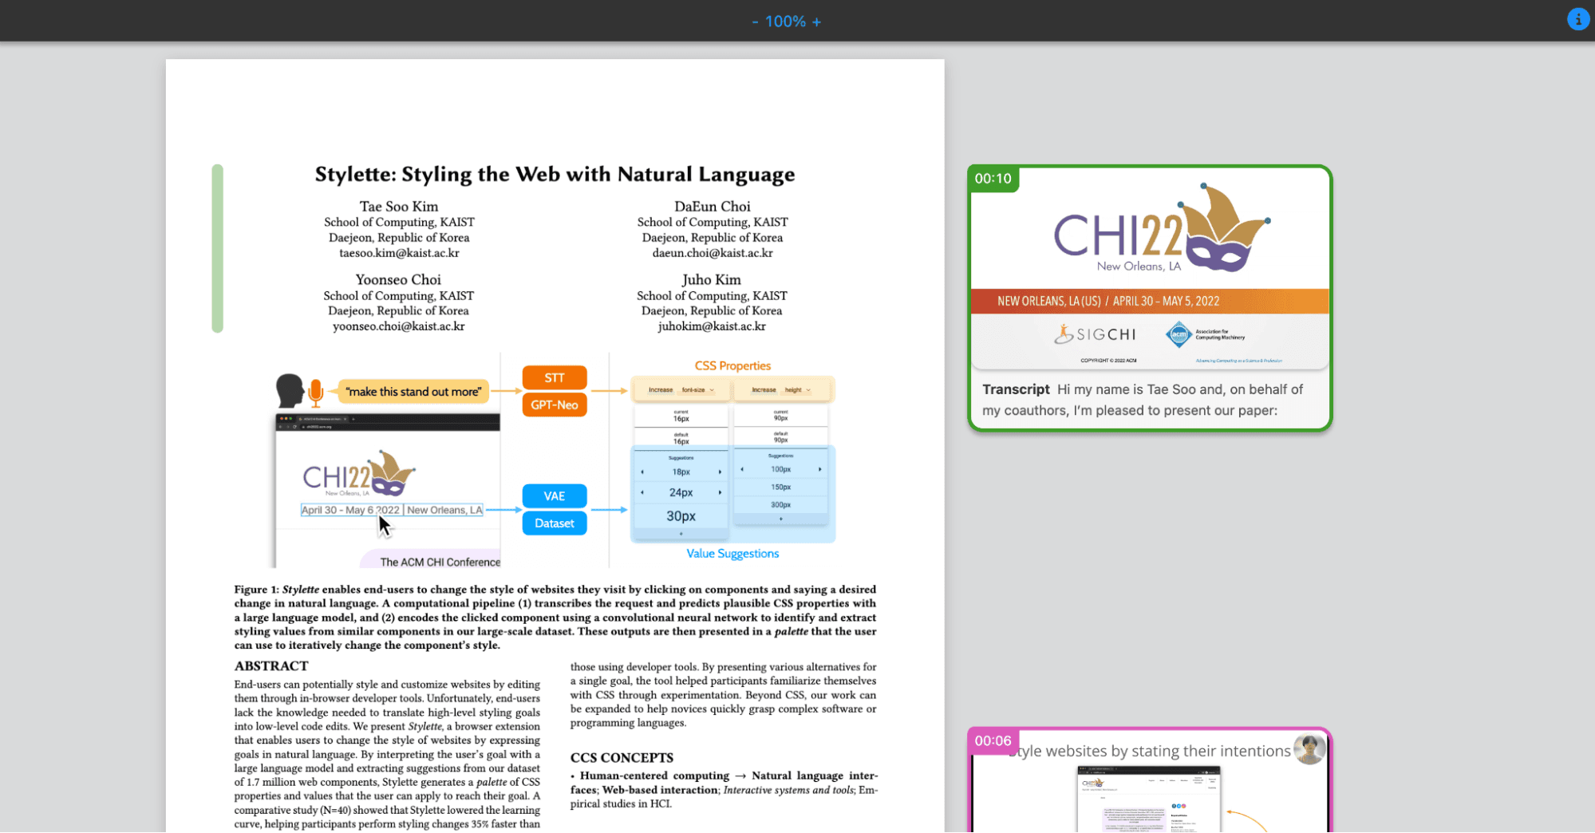Click the blue VAE box in figure
The height and width of the screenshot is (833, 1595).
click(555, 495)
